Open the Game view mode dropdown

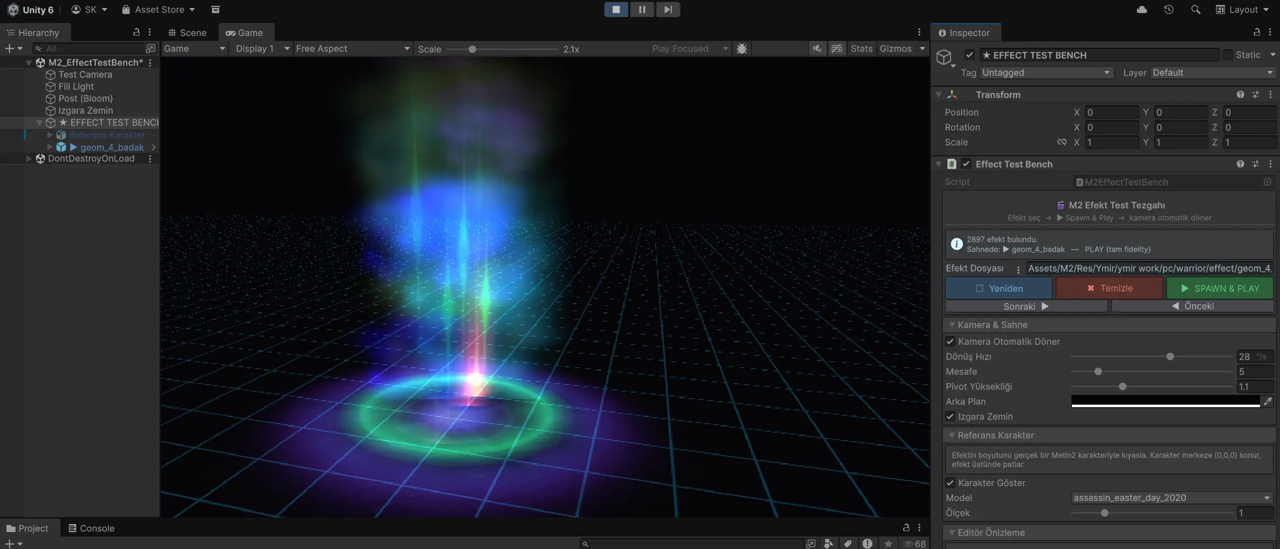tap(195, 48)
